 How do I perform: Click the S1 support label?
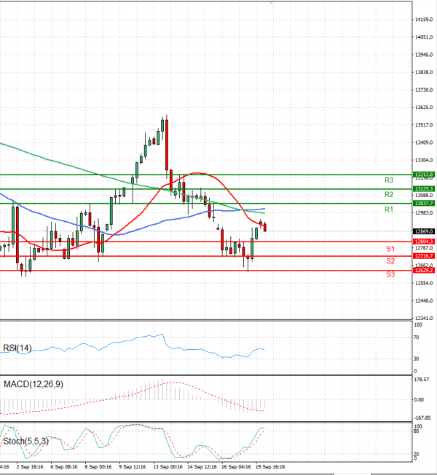(390, 249)
